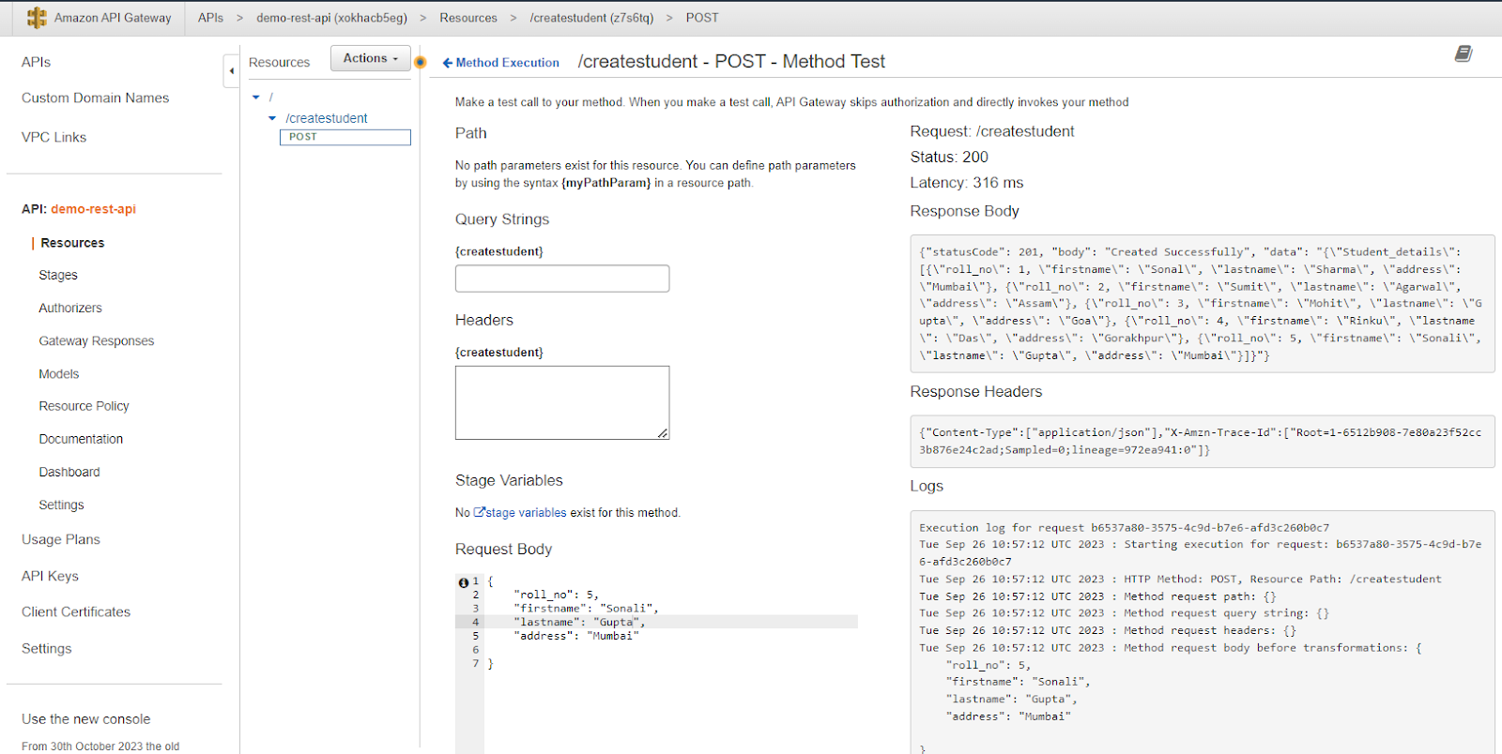
Task: Open VPC Links in sidebar
Action: click(x=54, y=137)
